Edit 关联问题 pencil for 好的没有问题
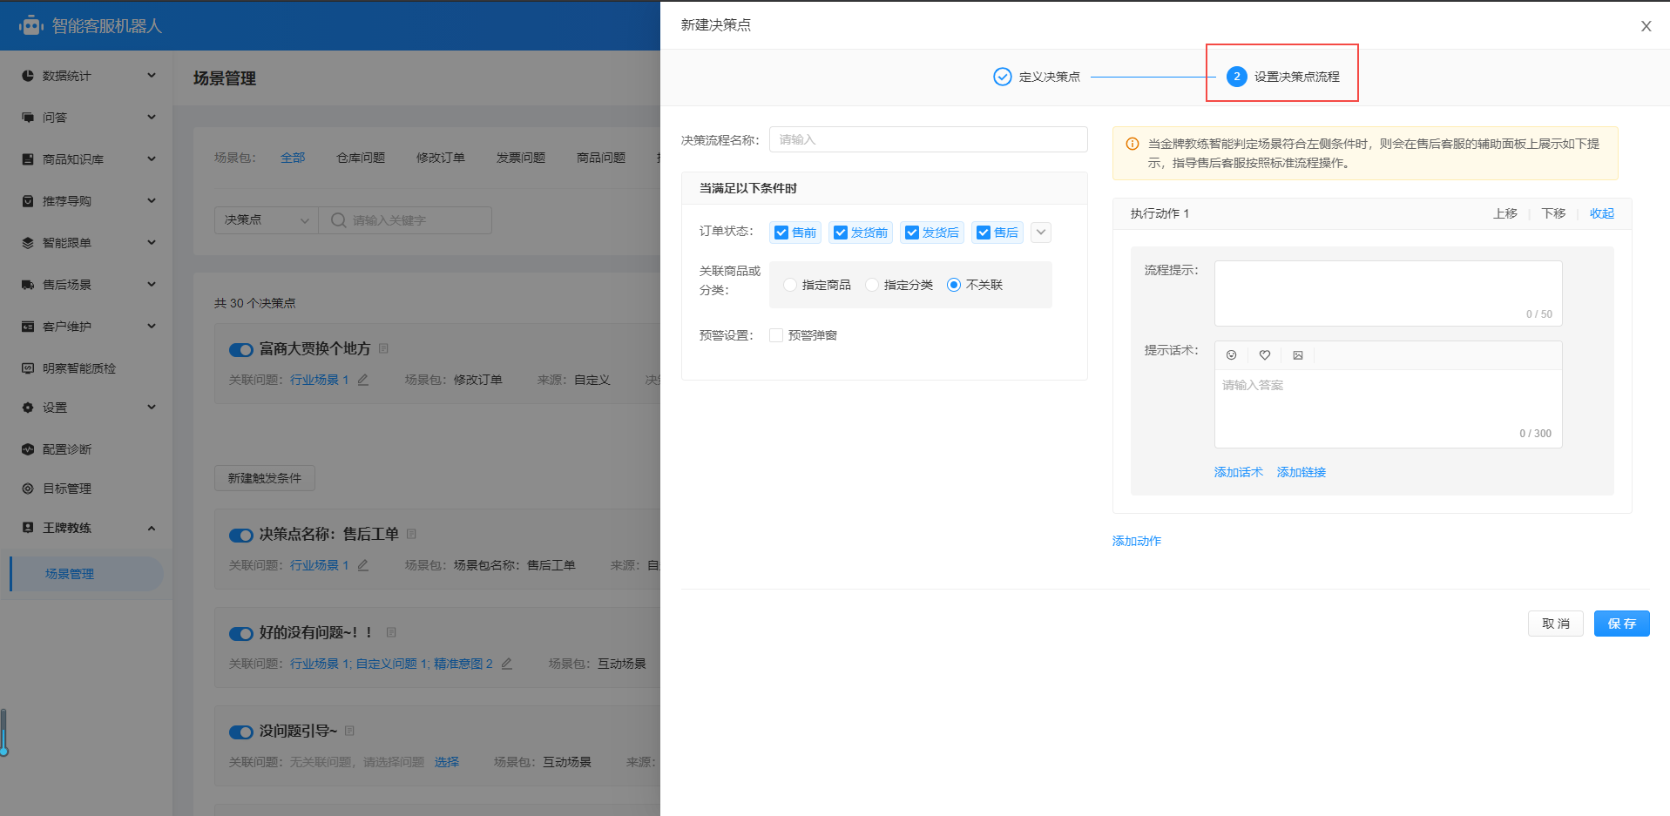 (x=507, y=664)
